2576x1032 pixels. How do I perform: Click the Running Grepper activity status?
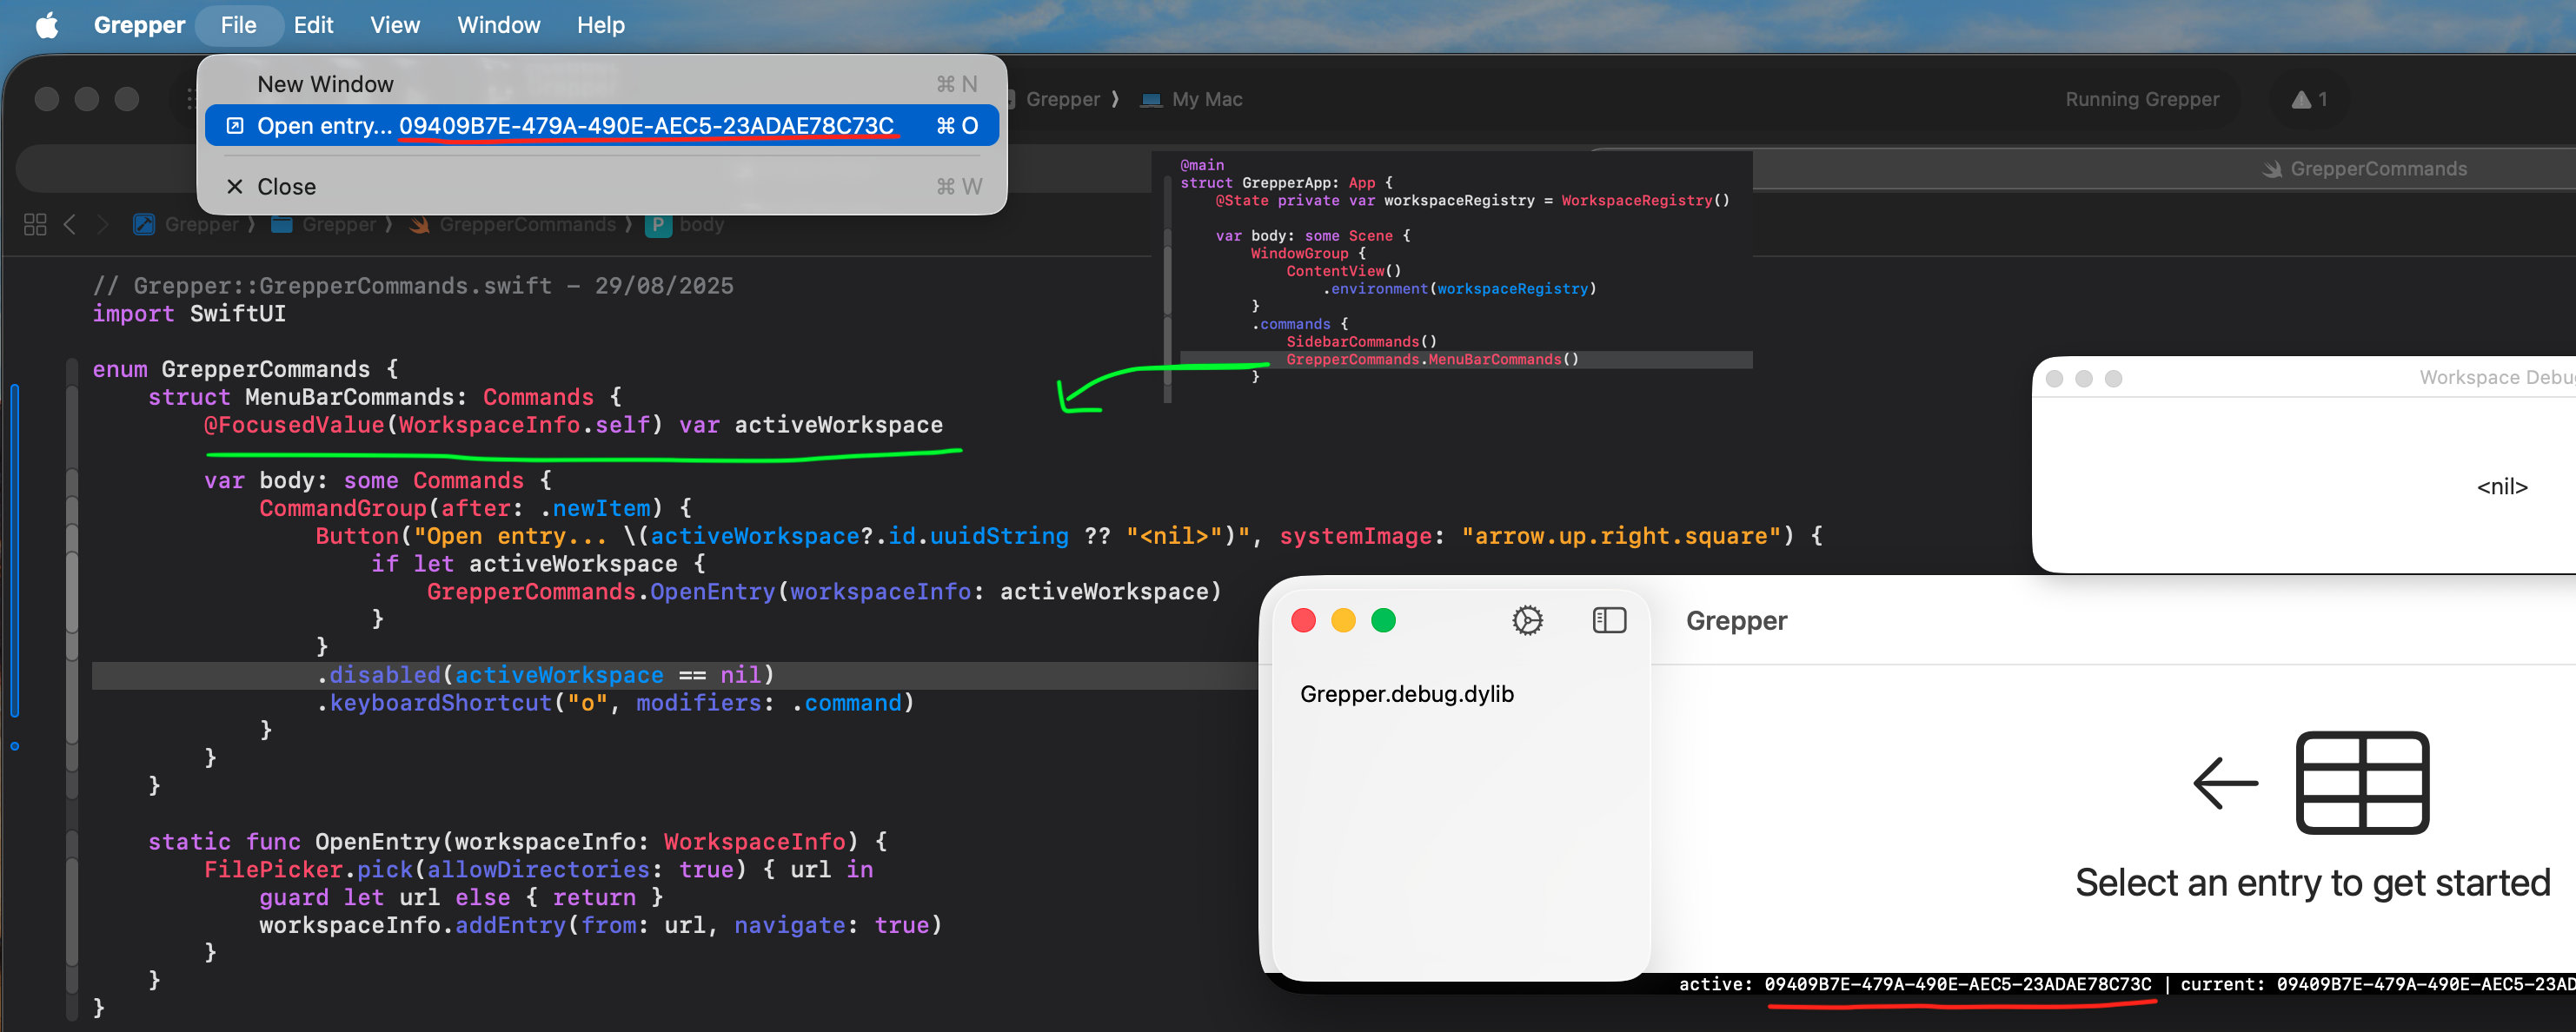(x=2142, y=99)
